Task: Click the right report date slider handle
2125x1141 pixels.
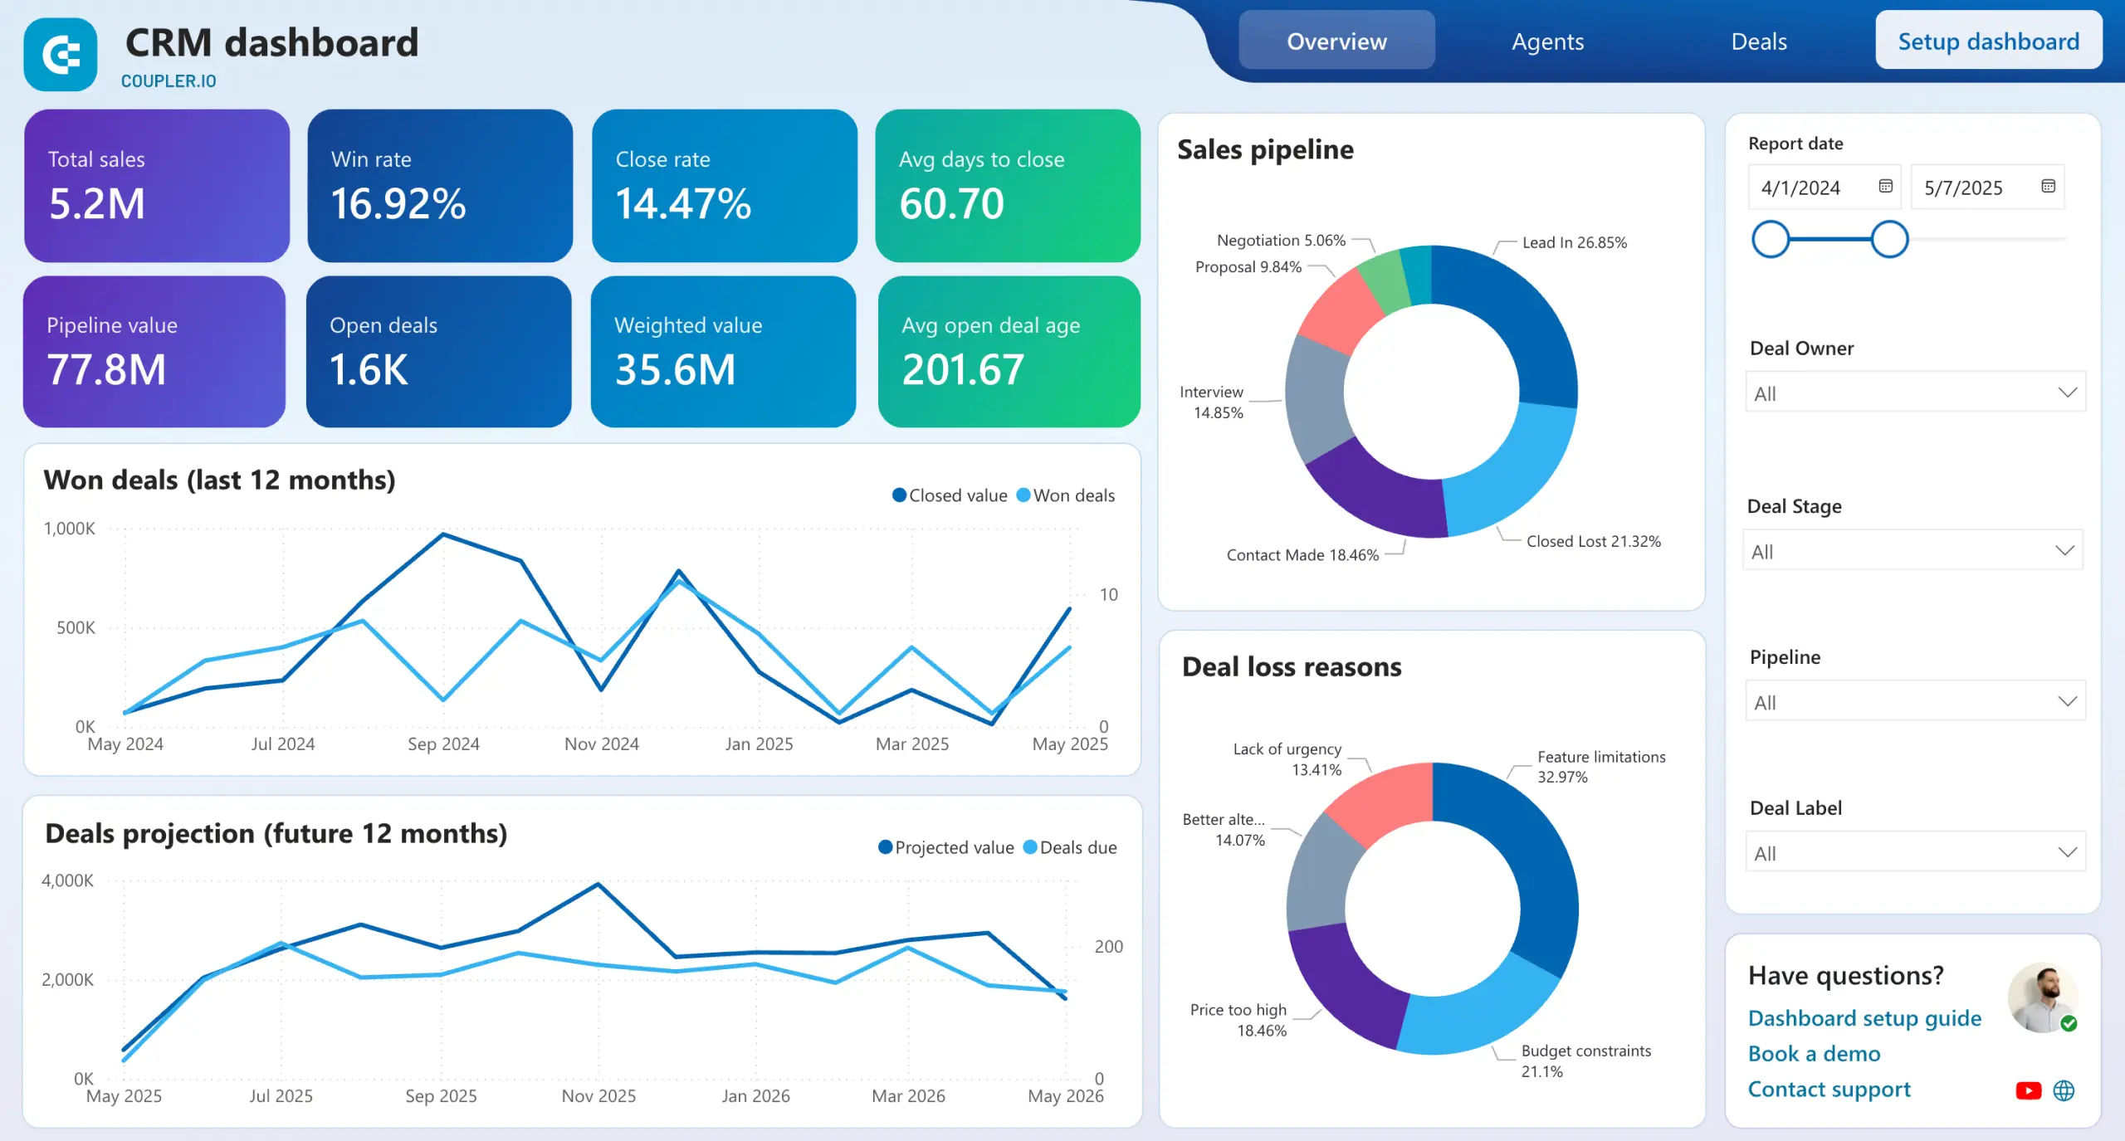Action: click(x=1889, y=239)
